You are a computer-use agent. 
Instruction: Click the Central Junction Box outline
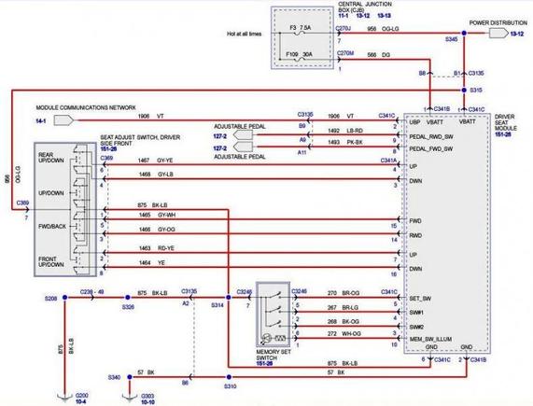(x=302, y=38)
